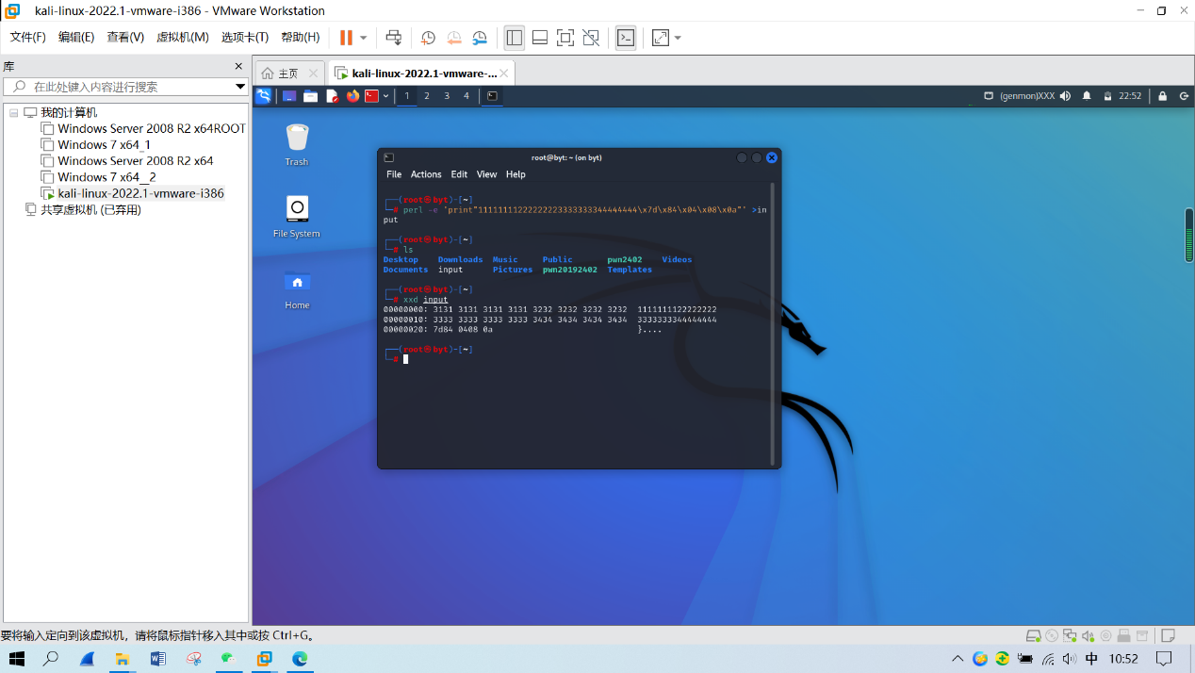Click the library search input field
Viewport: 1195px width, 673px height.
click(x=119, y=86)
